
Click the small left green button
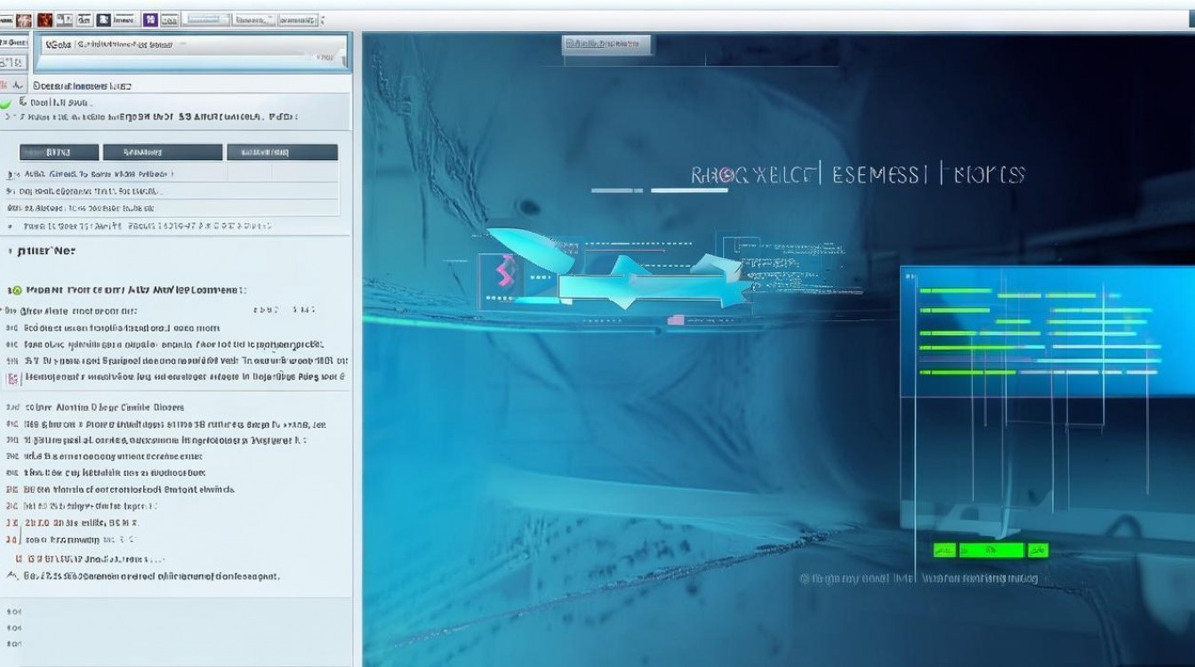944,550
